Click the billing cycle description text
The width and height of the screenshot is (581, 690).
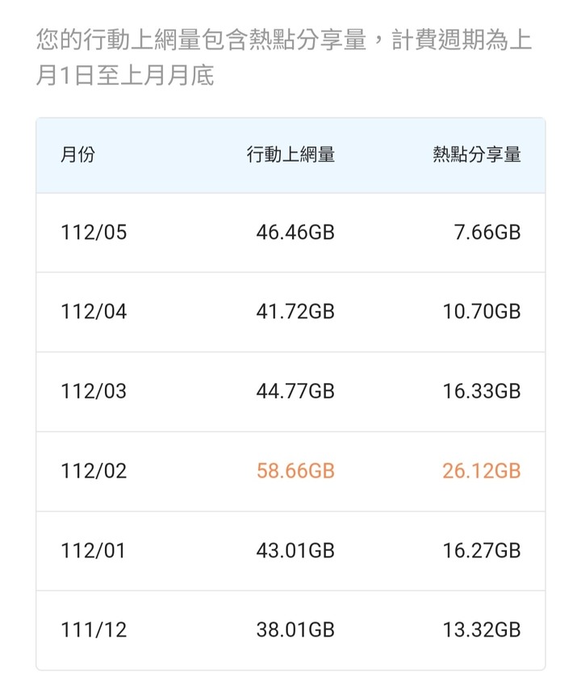[284, 57]
